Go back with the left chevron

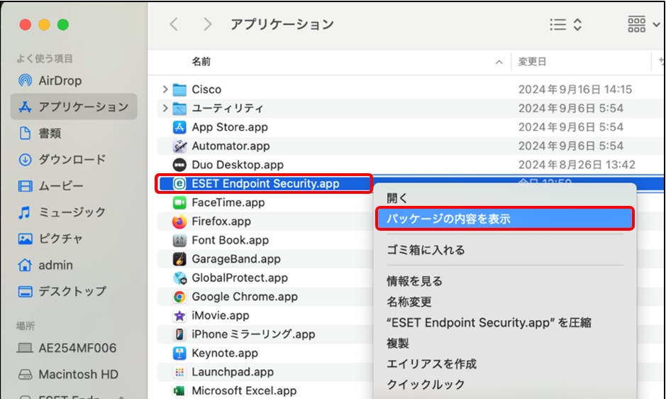[x=174, y=24]
